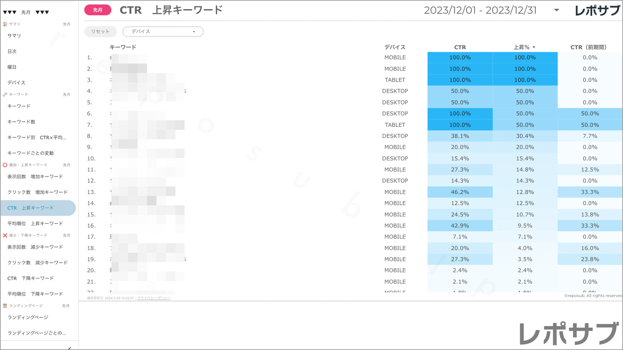Open the デバイス filter dropdown
Screen dimensions: 623x350
click(x=163, y=31)
